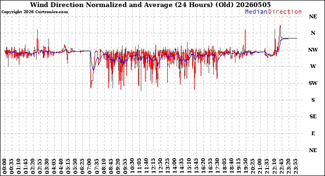Click the bottom NE axis label
This screenshot has height=176, width=325.
(x=313, y=150)
